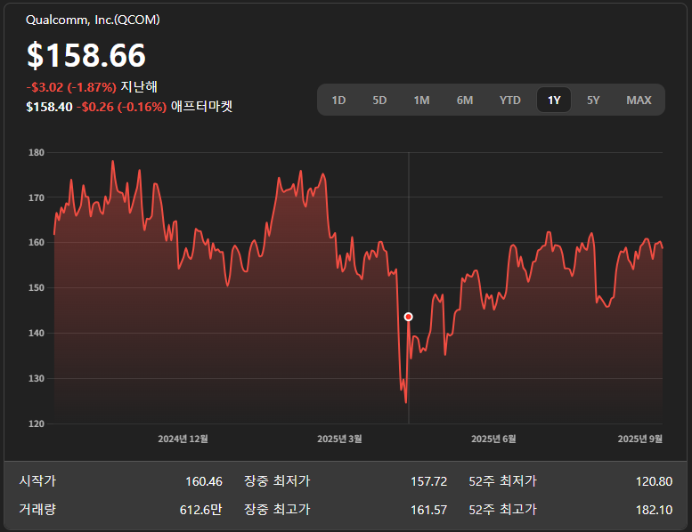692x532 pixels.
Task: Click the 2025년 6월 axis label
Action: coord(493,439)
